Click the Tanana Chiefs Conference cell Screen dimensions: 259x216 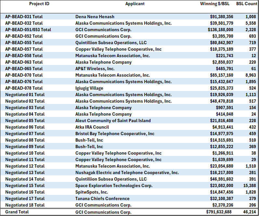point(102,198)
